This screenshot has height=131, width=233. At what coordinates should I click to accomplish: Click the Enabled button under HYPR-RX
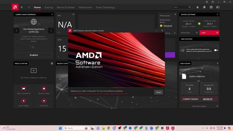point(34,55)
